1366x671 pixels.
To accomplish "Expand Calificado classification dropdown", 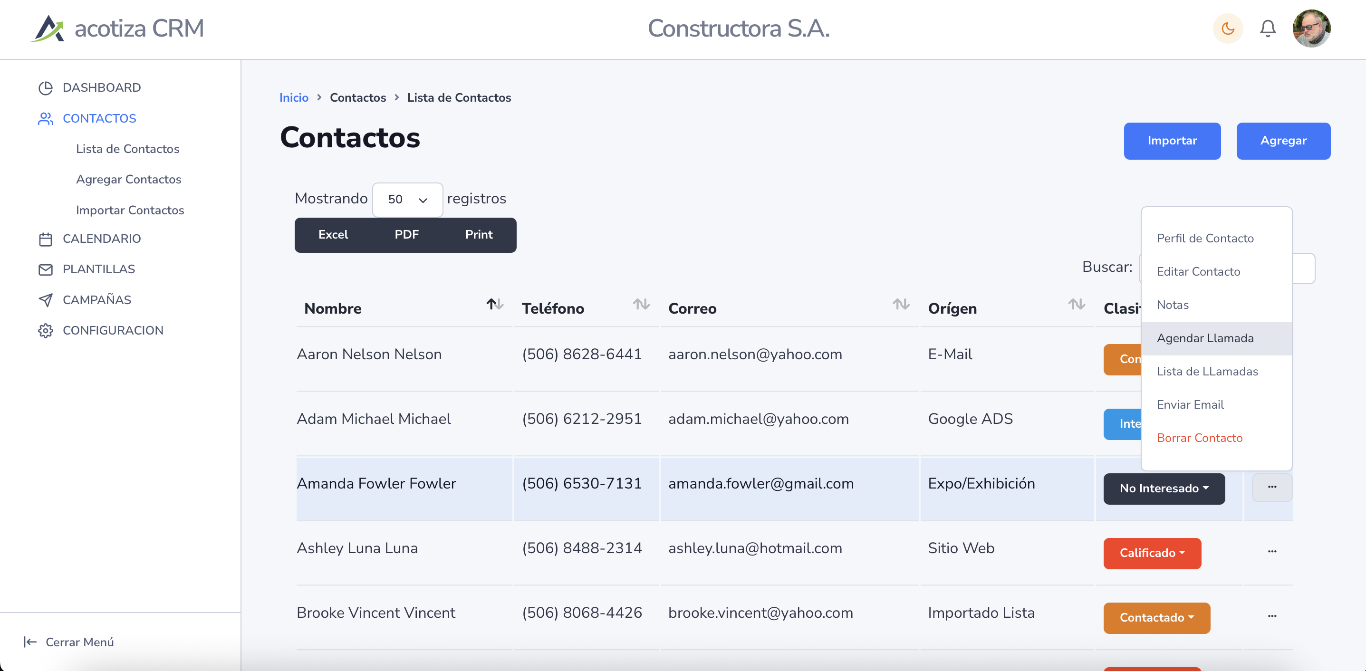I will pos(1152,553).
